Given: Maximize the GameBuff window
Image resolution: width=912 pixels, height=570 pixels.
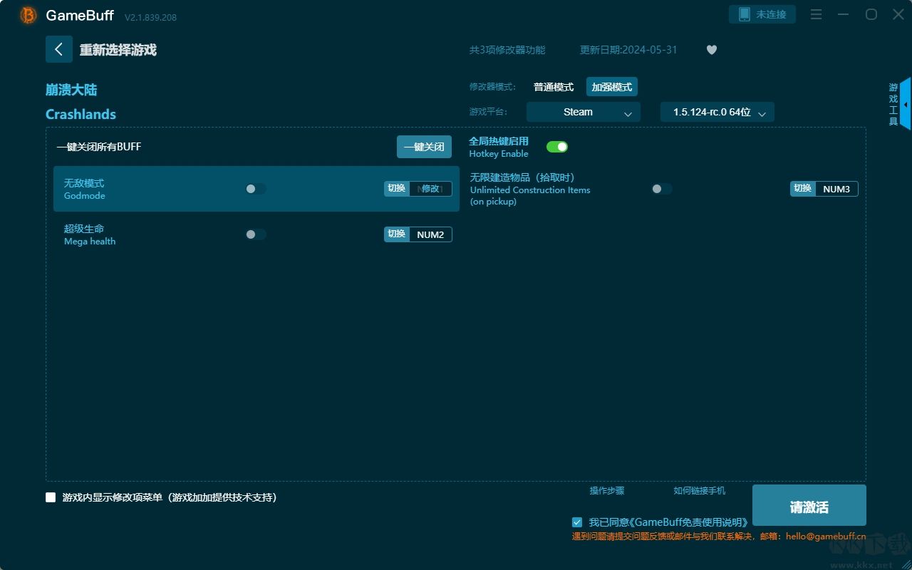Looking at the screenshot, I should [871, 14].
